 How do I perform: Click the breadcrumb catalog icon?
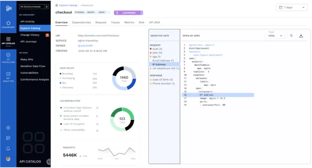(x=56, y=5)
